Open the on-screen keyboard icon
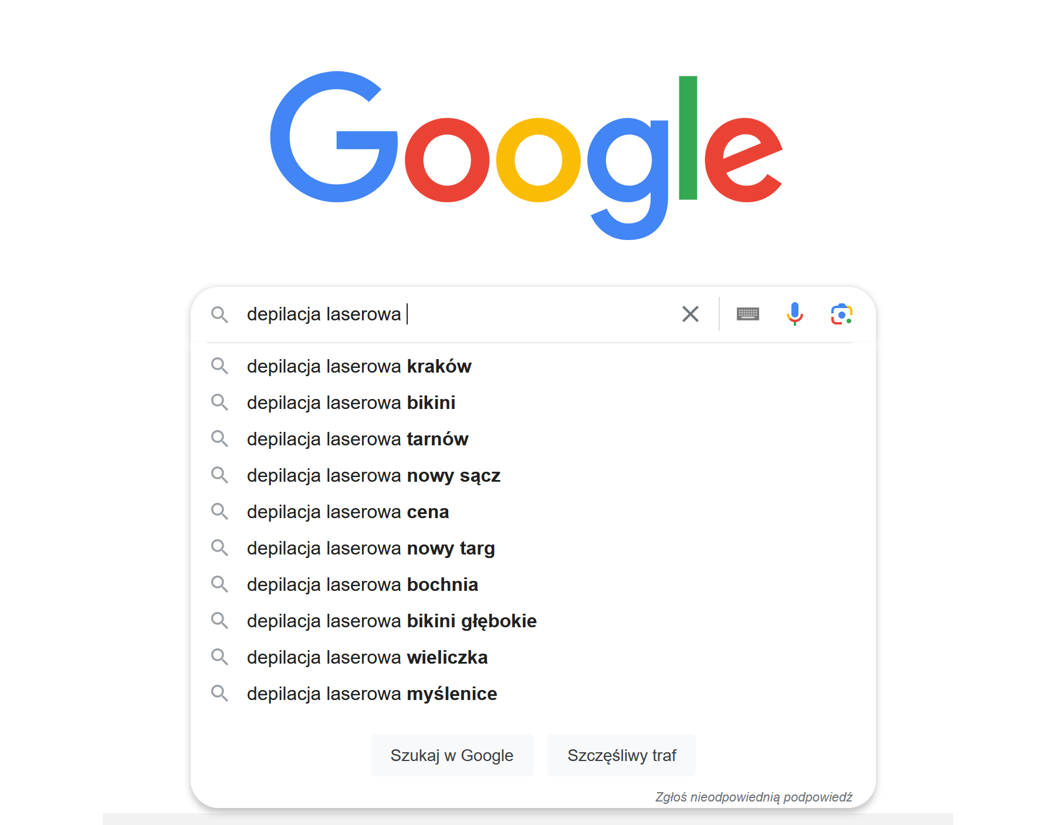 (x=747, y=315)
